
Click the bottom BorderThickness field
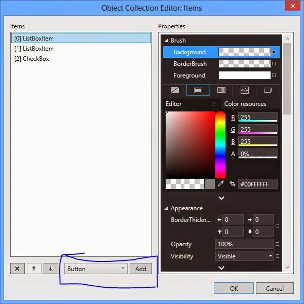pos(263,232)
